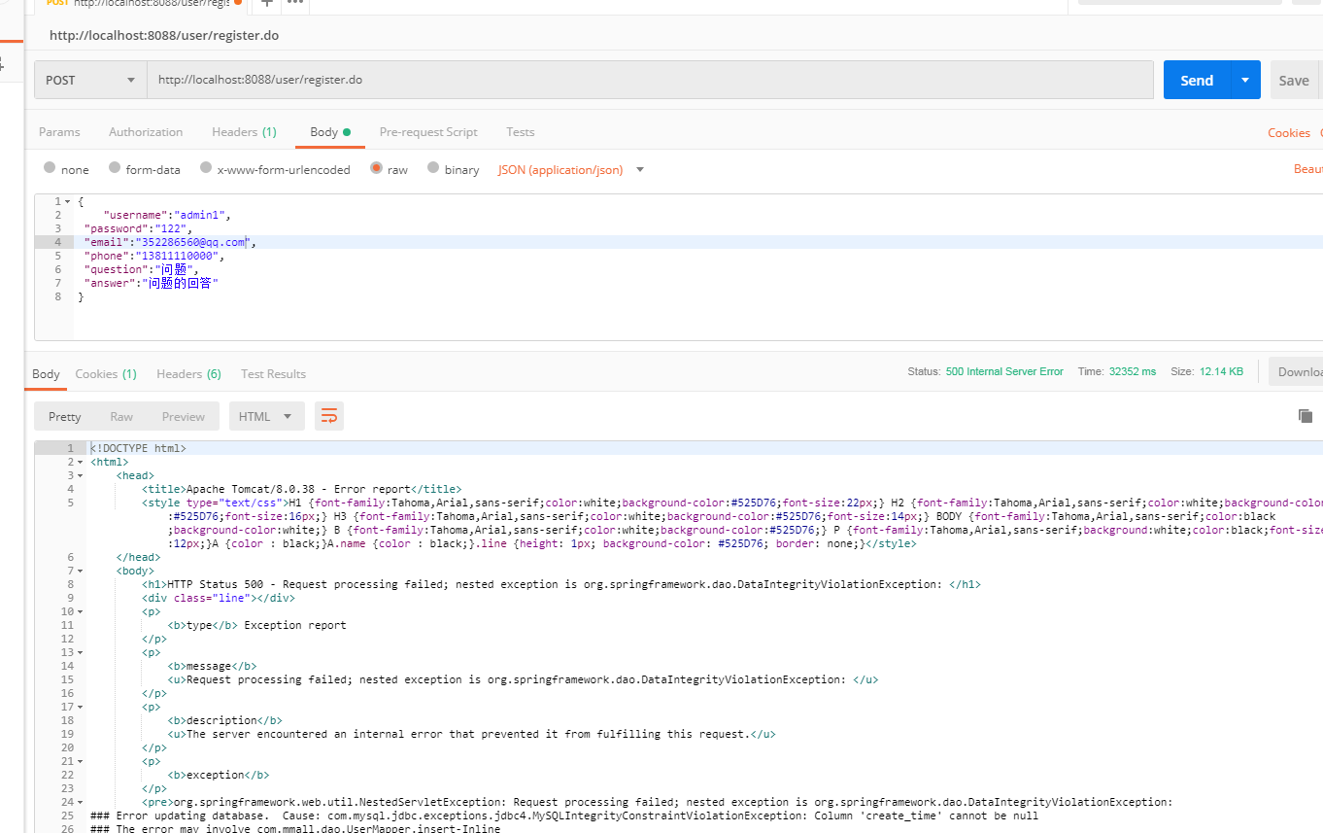Open the tab options ellipsis menu

click(295, 3)
